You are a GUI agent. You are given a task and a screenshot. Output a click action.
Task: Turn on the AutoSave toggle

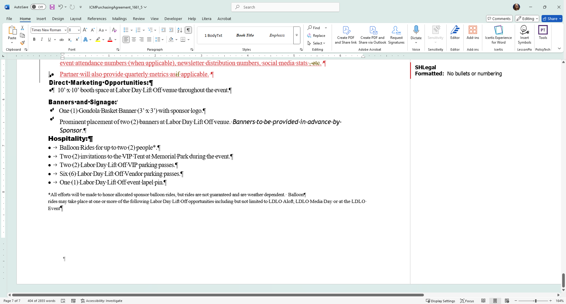(x=38, y=7)
